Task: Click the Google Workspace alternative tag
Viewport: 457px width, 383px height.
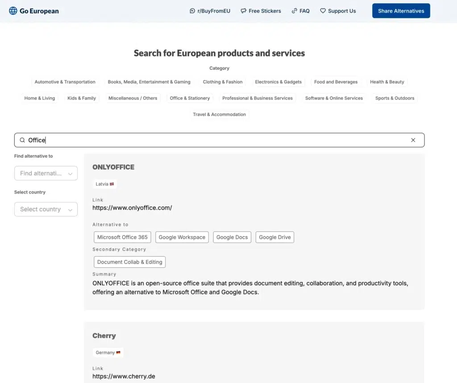Action: click(182, 237)
